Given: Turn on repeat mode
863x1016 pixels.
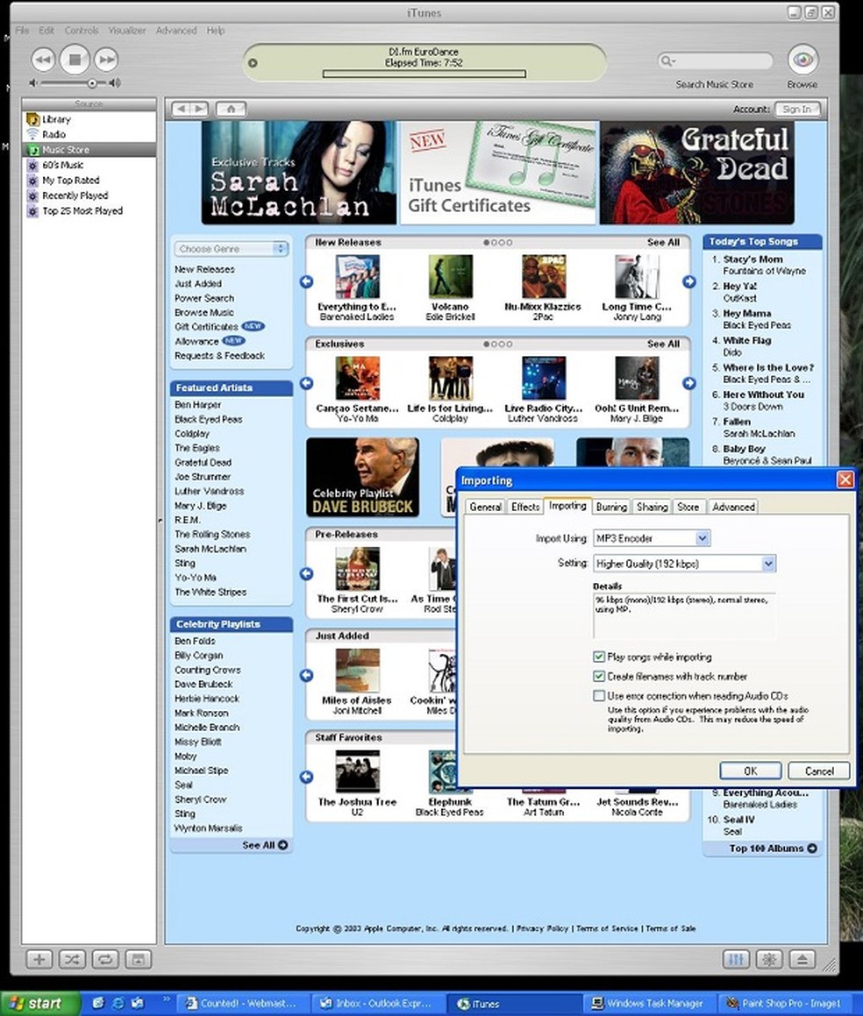Looking at the screenshot, I should [x=105, y=960].
